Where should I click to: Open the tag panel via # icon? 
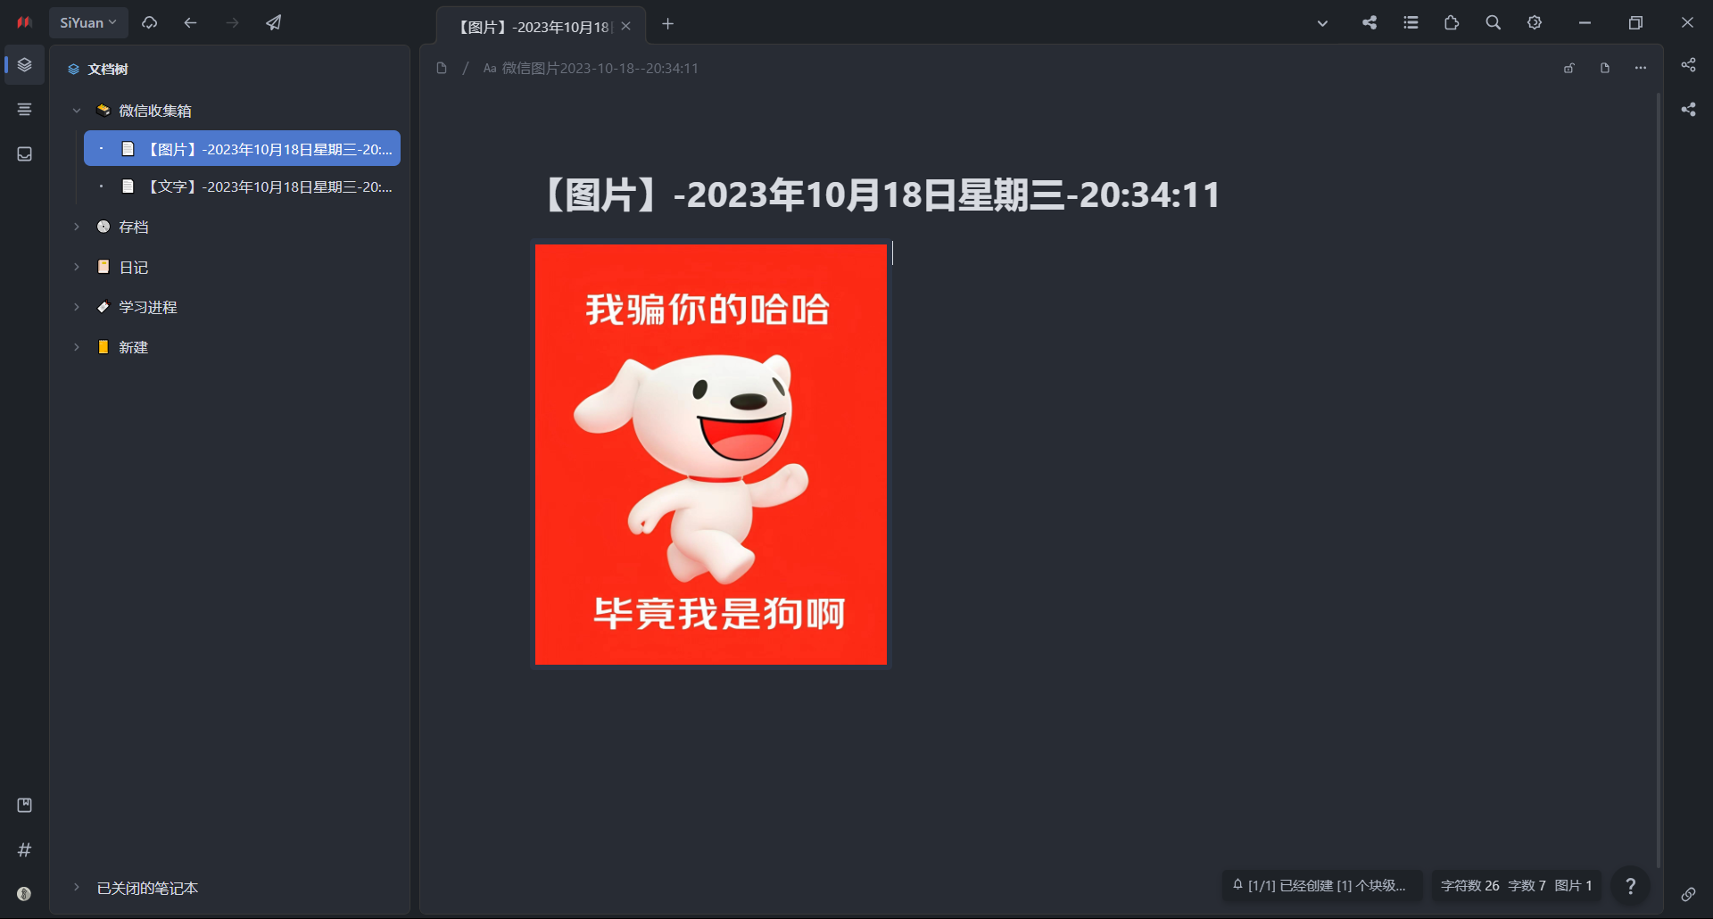tap(24, 849)
